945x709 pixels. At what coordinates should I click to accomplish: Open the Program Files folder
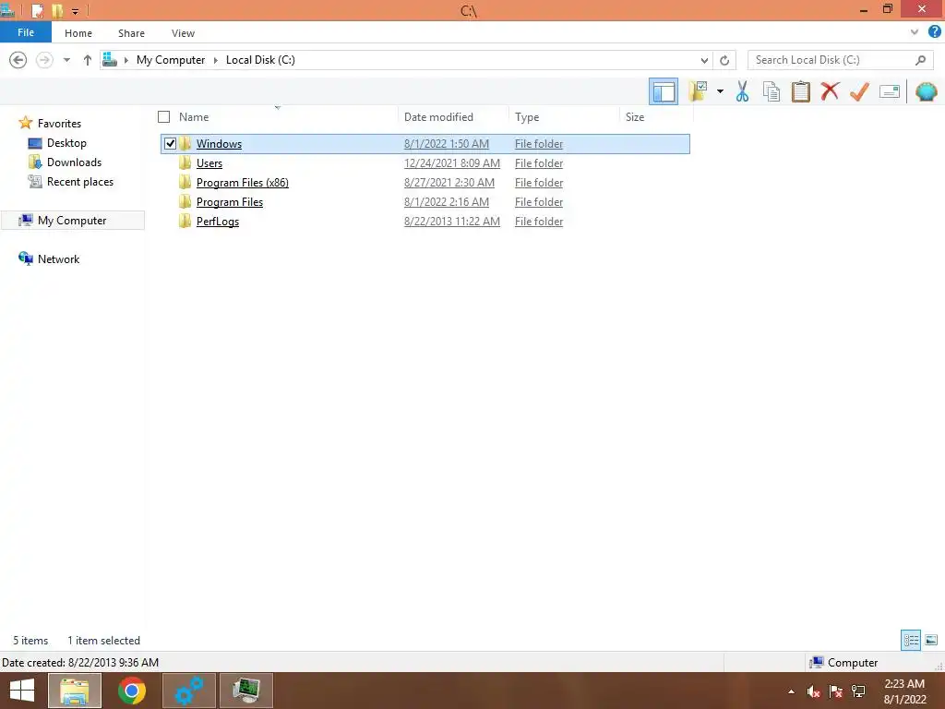coord(230,201)
